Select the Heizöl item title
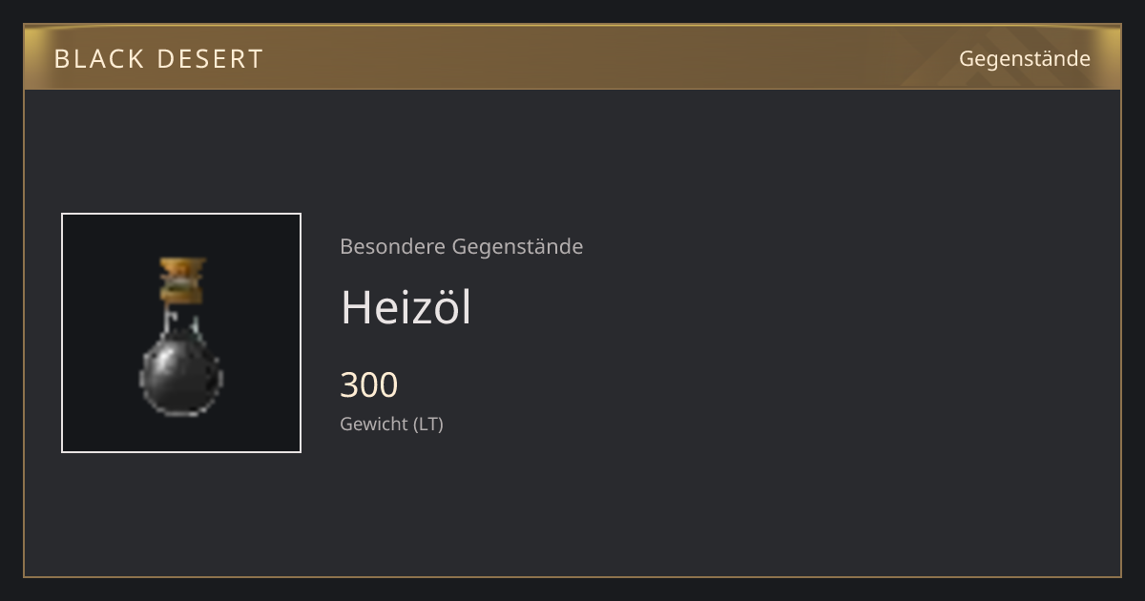The image size is (1145, 601). point(406,307)
